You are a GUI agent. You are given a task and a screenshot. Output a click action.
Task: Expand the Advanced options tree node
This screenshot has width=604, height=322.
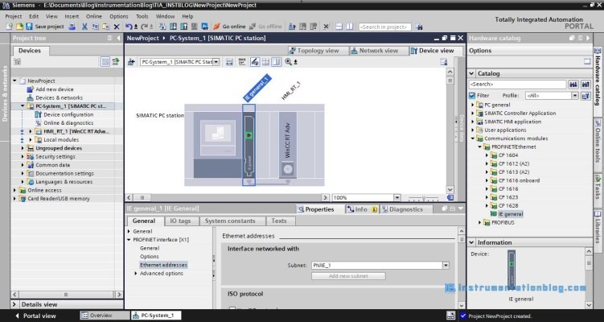(136, 273)
